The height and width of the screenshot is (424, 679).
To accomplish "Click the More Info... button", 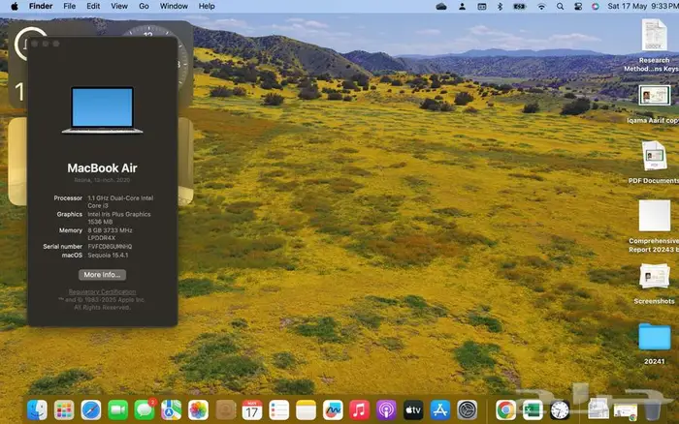I will 102,275.
